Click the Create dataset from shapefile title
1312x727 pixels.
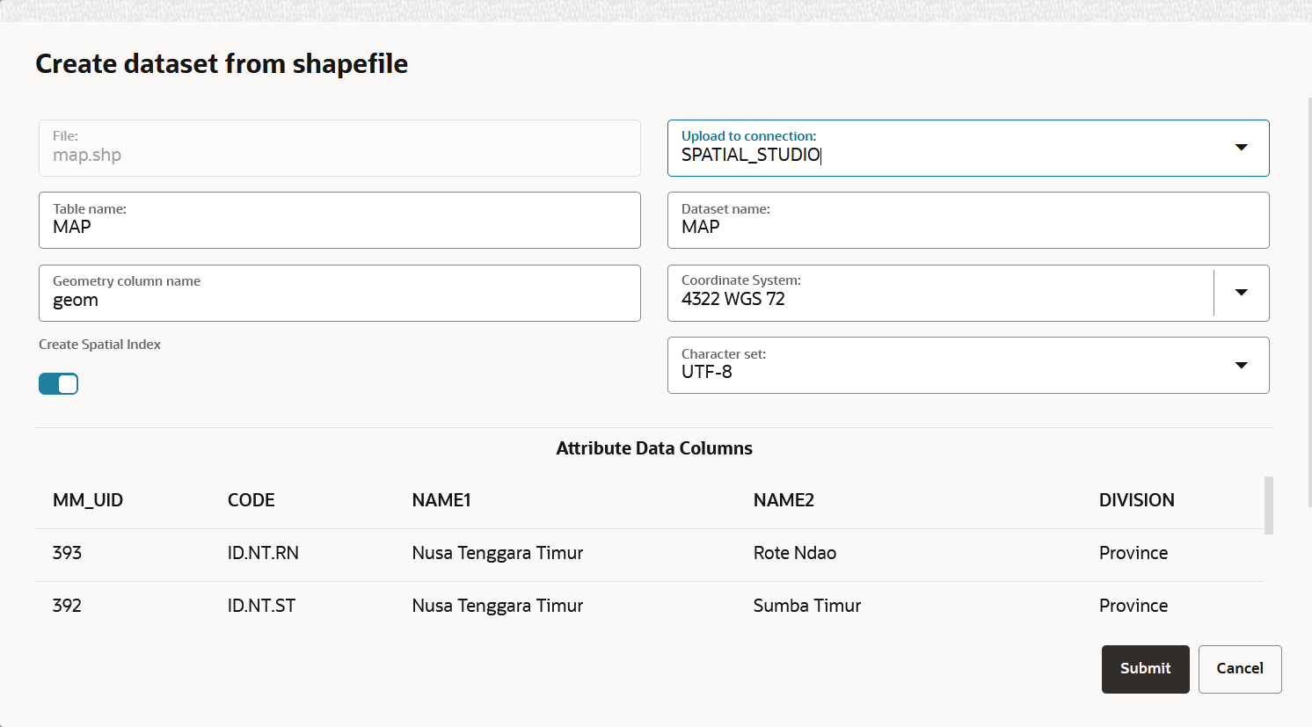(222, 64)
